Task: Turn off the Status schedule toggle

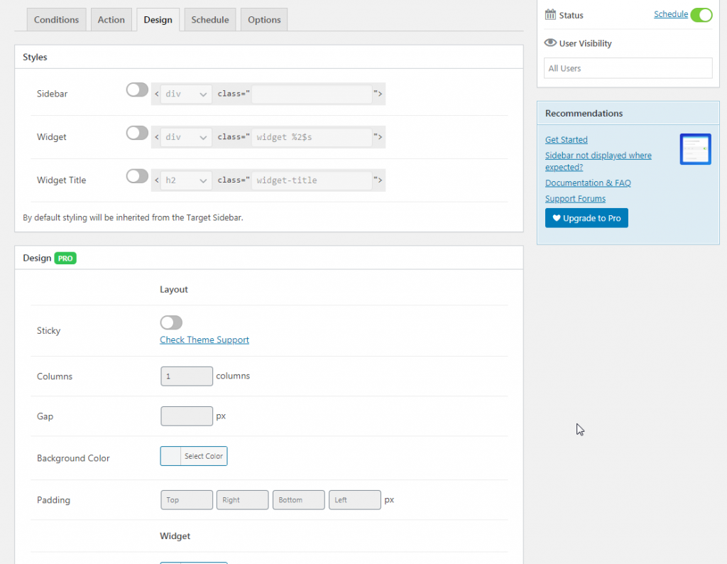Action: pyautogui.click(x=701, y=15)
